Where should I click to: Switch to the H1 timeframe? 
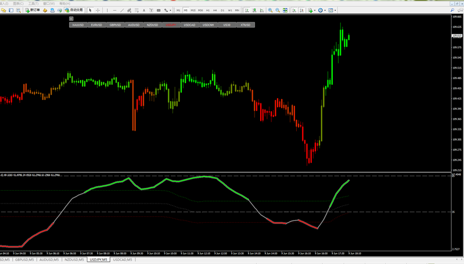[208, 10]
